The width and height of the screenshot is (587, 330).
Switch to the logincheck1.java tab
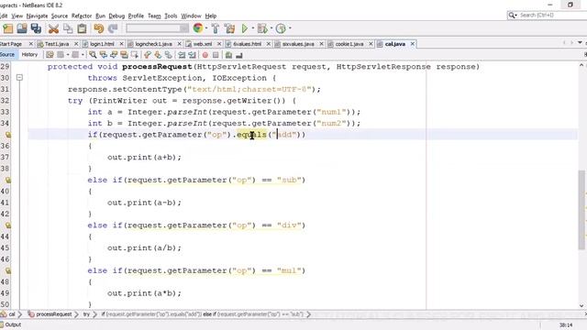point(153,44)
